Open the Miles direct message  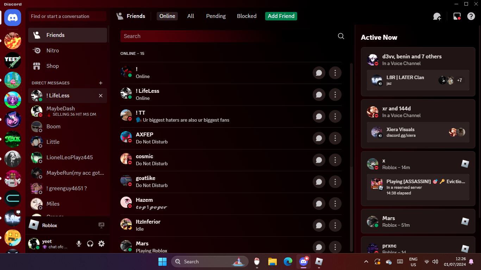click(68, 204)
